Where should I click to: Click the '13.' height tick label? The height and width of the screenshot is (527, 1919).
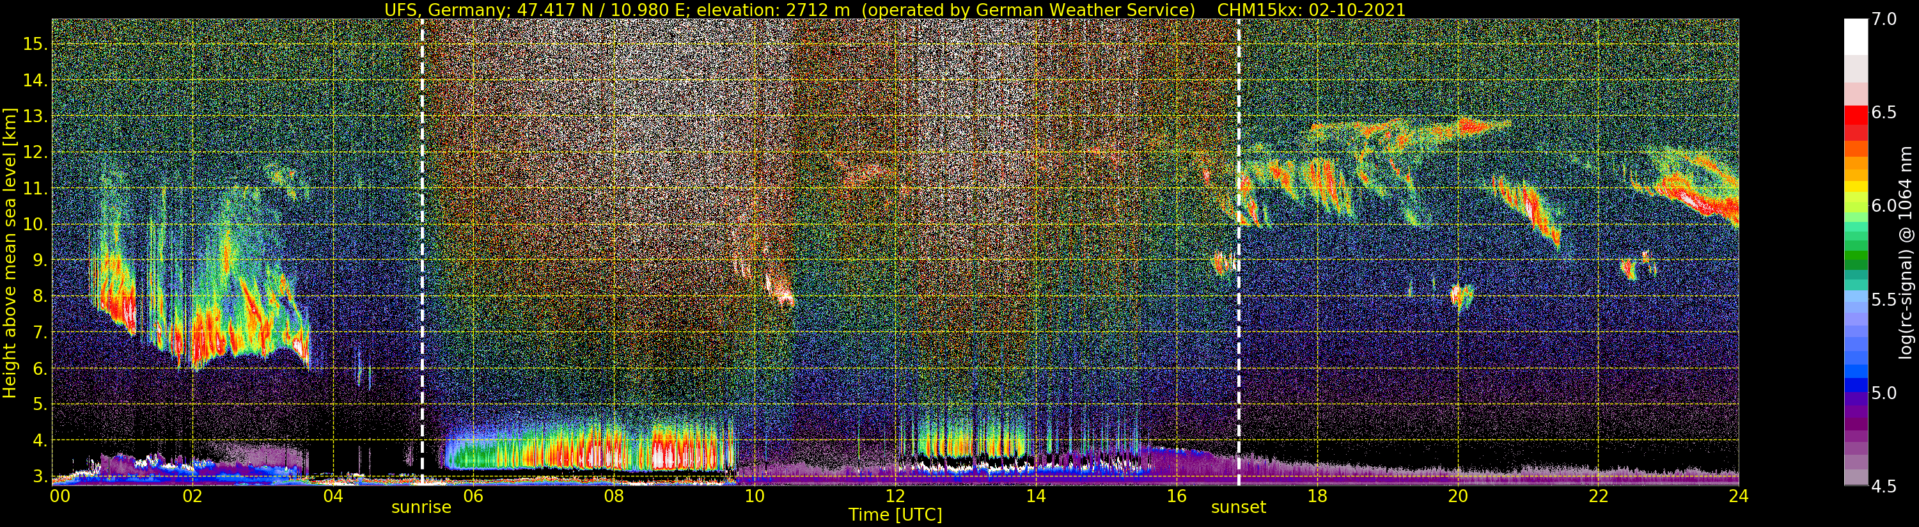click(x=35, y=116)
